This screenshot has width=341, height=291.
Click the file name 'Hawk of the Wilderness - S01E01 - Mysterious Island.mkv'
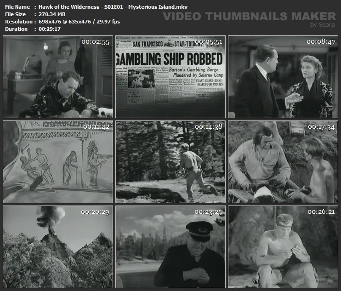113,7
